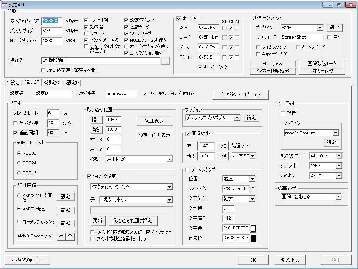Select AMV2 MT 高画質 compression option

[19, 196]
